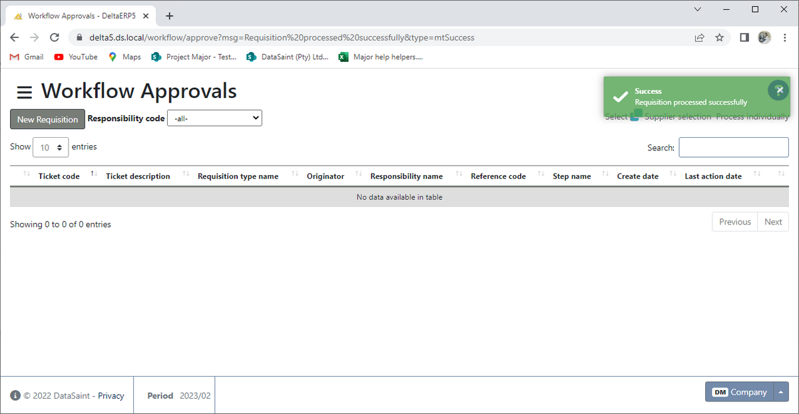
Task: Click the New Requisition button
Action: (x=47, y=119)
